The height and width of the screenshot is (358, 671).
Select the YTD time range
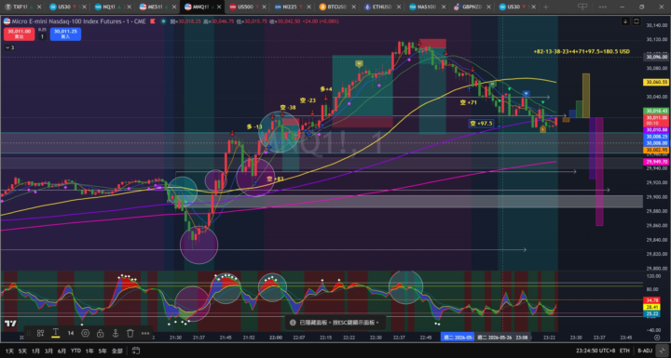coord(75,351)
